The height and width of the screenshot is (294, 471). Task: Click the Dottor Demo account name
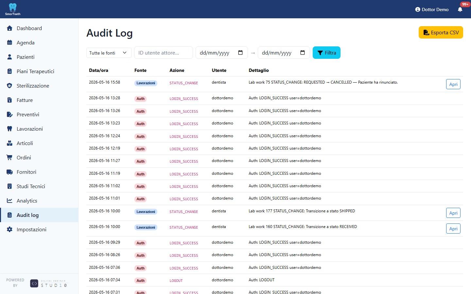(435, 9)
